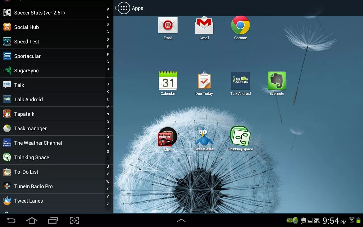The height and width of the screenshot is (227, 363).
Task: Tap the picture notification icon in status bar
Action: (310, 220)
